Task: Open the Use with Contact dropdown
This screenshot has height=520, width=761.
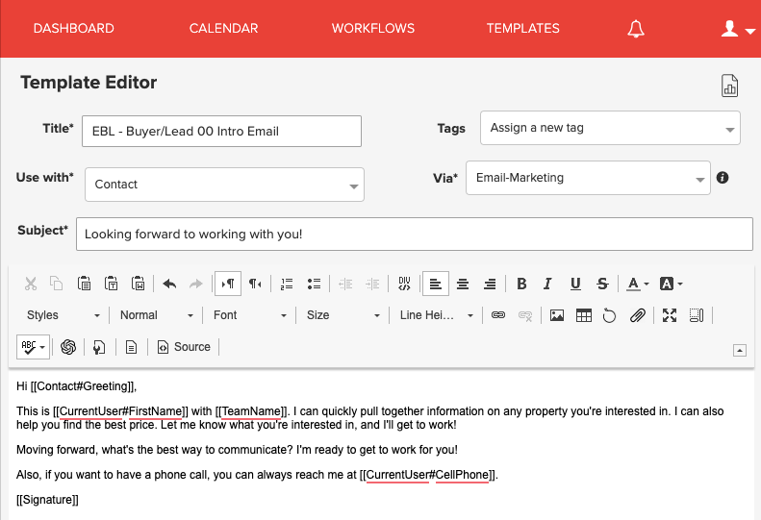Action: tap(225, 185)
